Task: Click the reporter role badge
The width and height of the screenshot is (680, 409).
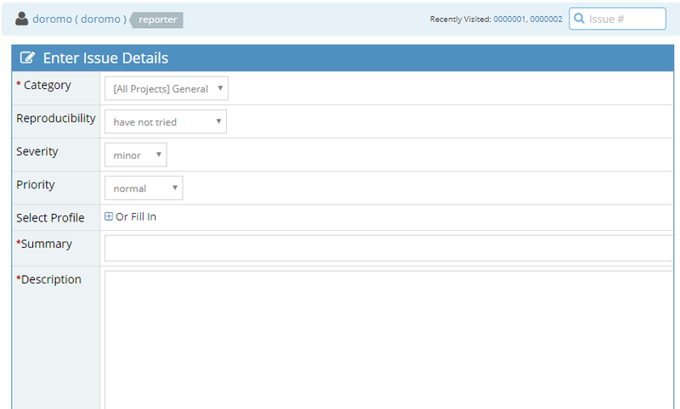Action: pos(158,20)
